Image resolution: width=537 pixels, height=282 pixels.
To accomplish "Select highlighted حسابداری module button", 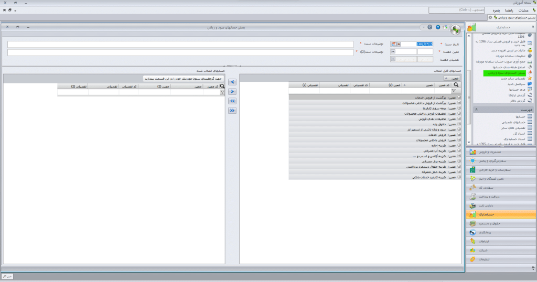I will [501, 214].
